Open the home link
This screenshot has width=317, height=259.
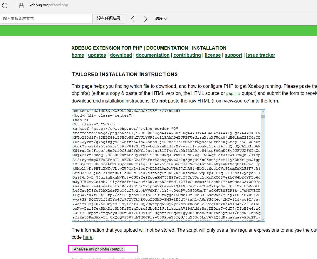(78, 55)
